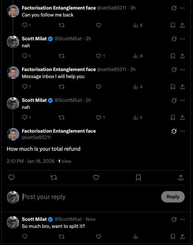View analytics for the 'Can you follow me back' post
Viewport: 193px width, 245px height.
136,25
